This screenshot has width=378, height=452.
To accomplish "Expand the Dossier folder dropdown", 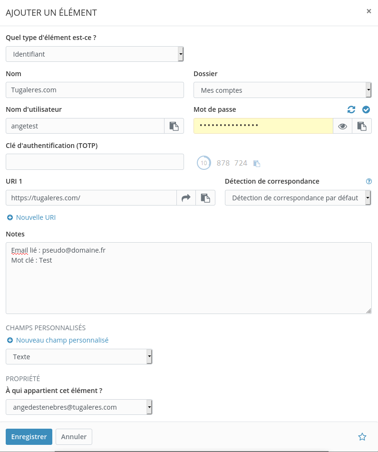I will pyautogui.click(x=282, y=90).
